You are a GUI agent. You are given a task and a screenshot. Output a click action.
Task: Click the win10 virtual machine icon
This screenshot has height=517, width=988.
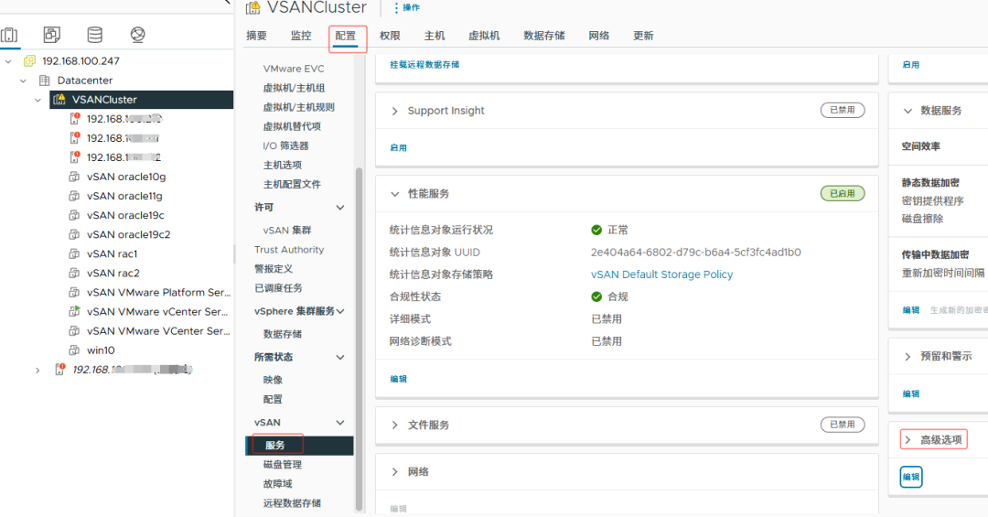pyautogui.click(x=75, y=350)
